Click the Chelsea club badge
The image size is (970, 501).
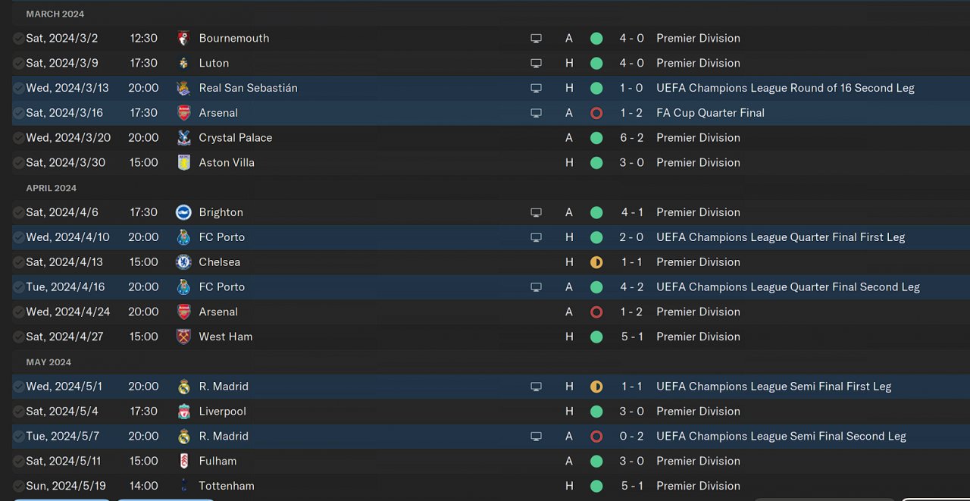point(183,262)
